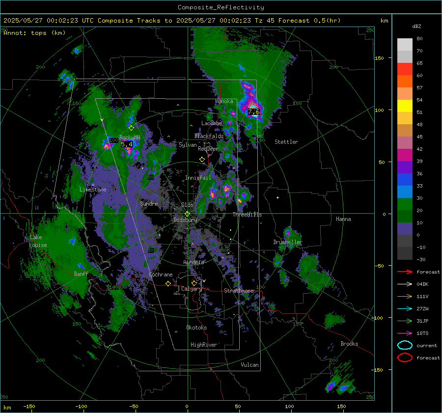Click the Calgary city label

(x=192, y=289)
